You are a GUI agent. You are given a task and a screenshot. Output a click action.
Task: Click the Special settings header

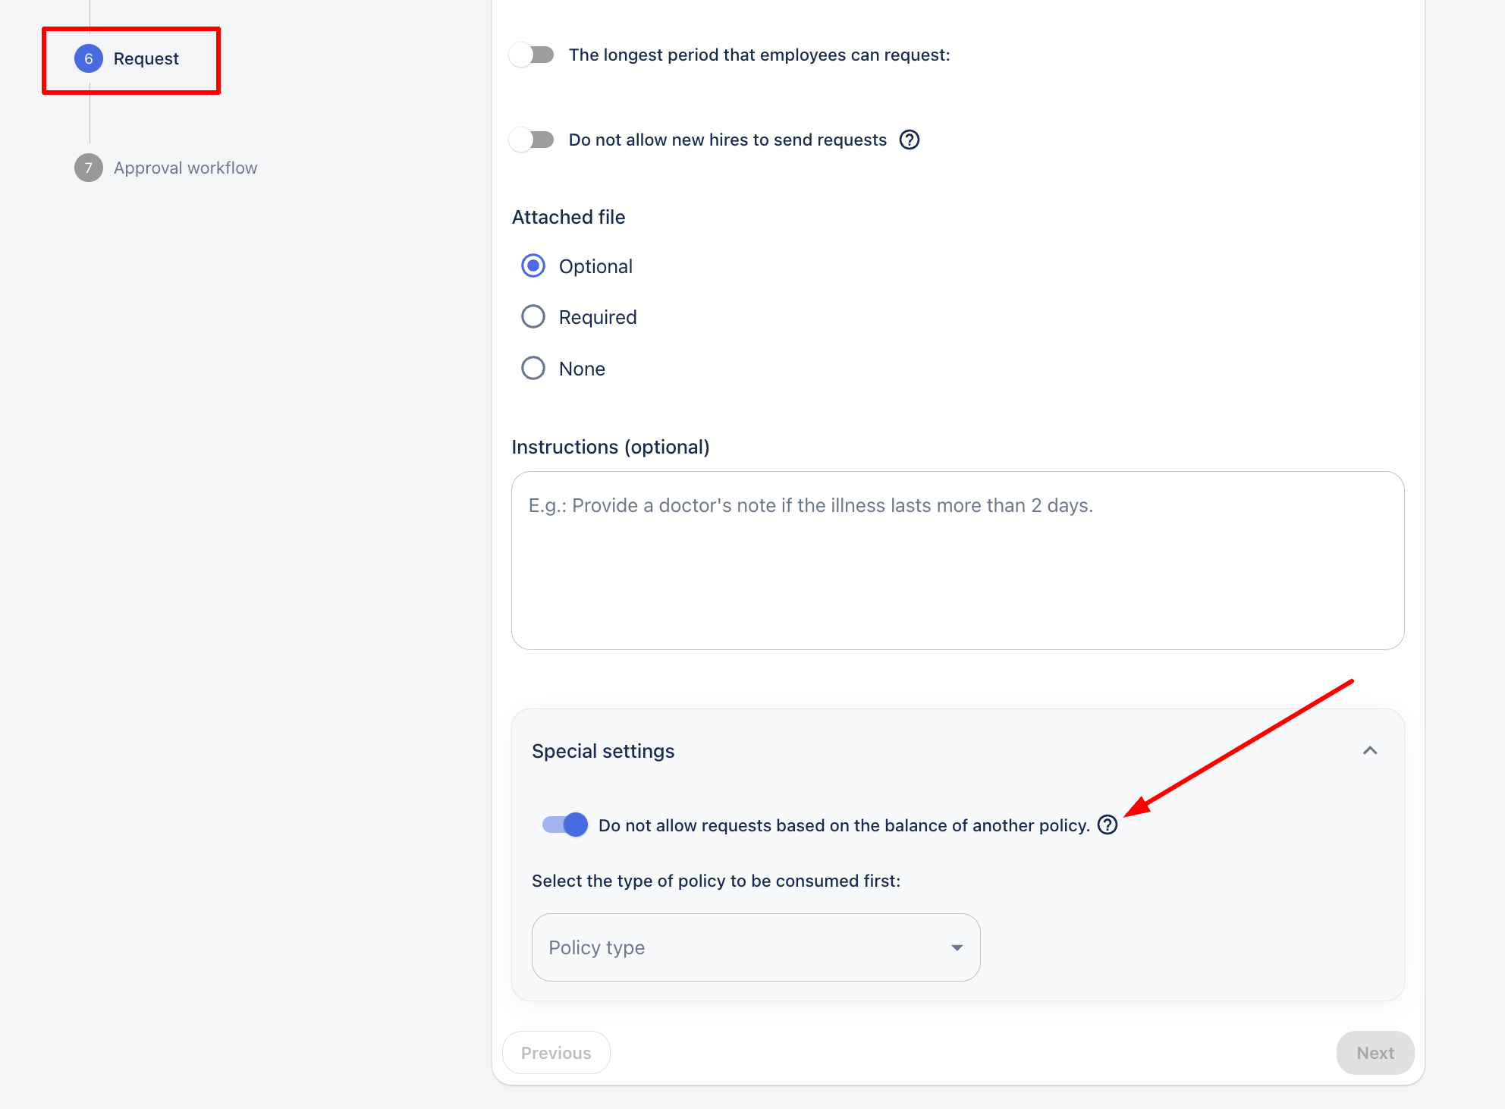coord(603,751)
